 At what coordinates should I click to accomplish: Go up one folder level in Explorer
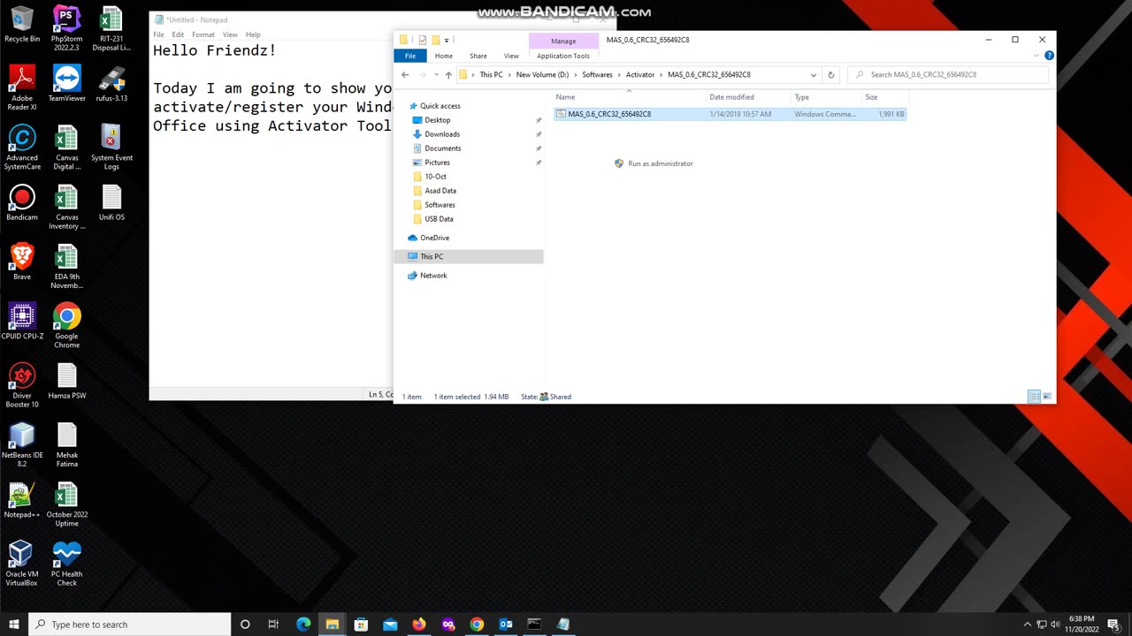click(448, 75)
